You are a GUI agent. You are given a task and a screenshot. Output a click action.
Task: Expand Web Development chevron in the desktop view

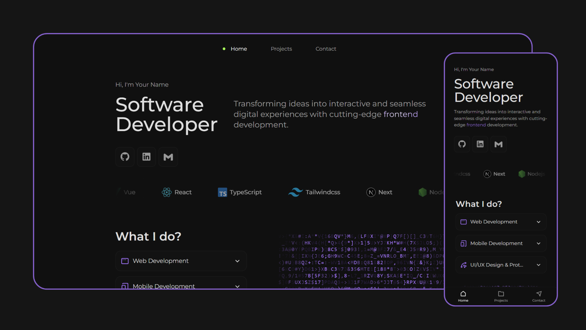pyautogui.click(x=237, y=261)
